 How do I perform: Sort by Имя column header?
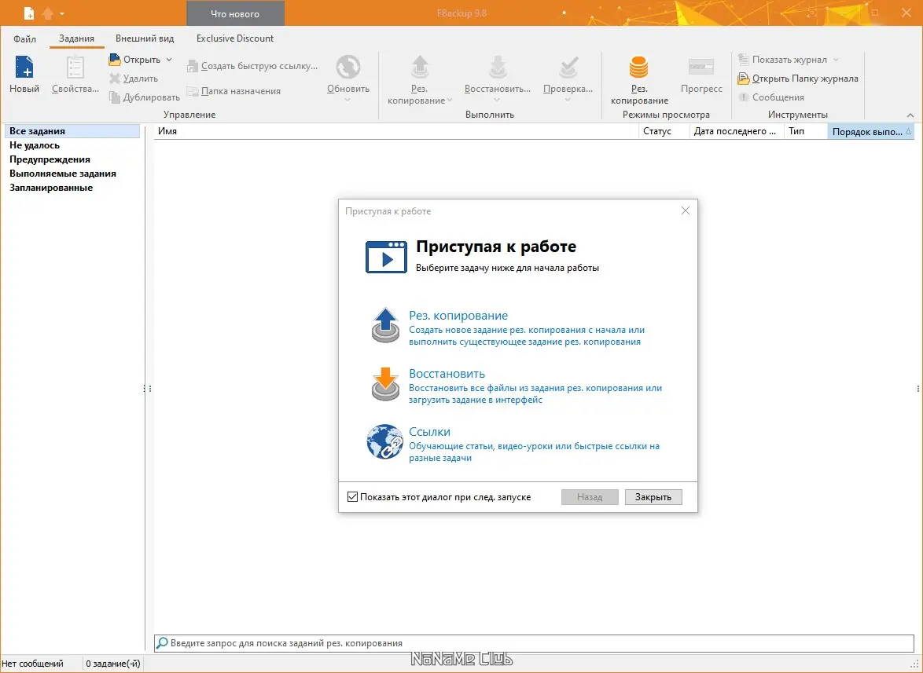coord(396,131)
